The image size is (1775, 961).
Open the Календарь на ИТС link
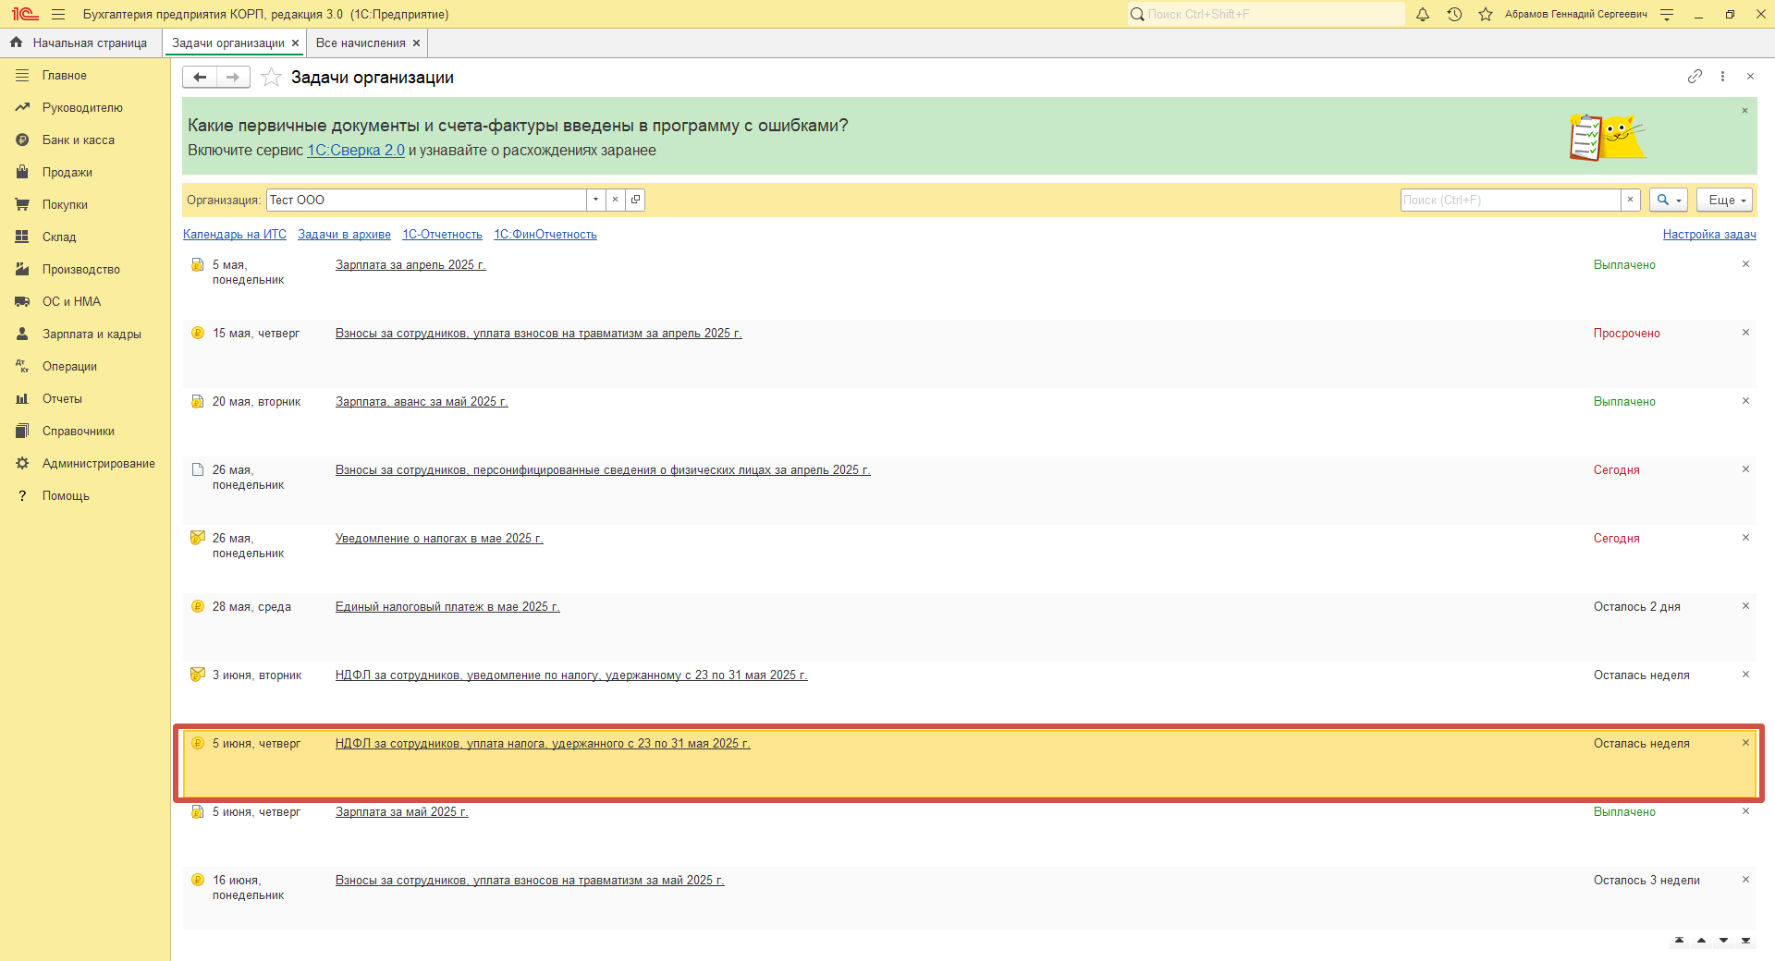pyautogui.click(x=235, y=235)
